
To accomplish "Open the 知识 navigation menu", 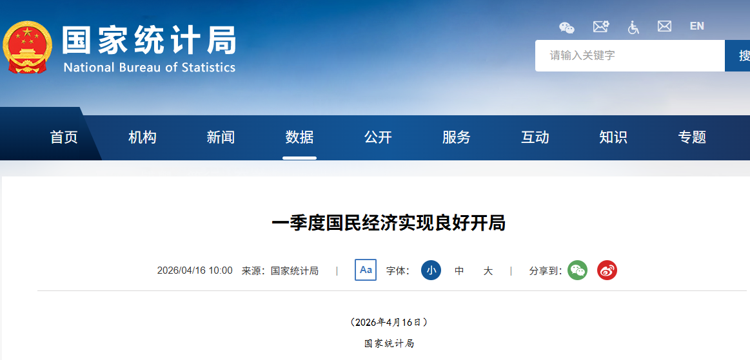I will coord(613,138).
